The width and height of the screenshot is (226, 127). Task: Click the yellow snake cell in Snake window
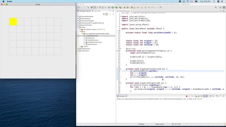(13, 22)
